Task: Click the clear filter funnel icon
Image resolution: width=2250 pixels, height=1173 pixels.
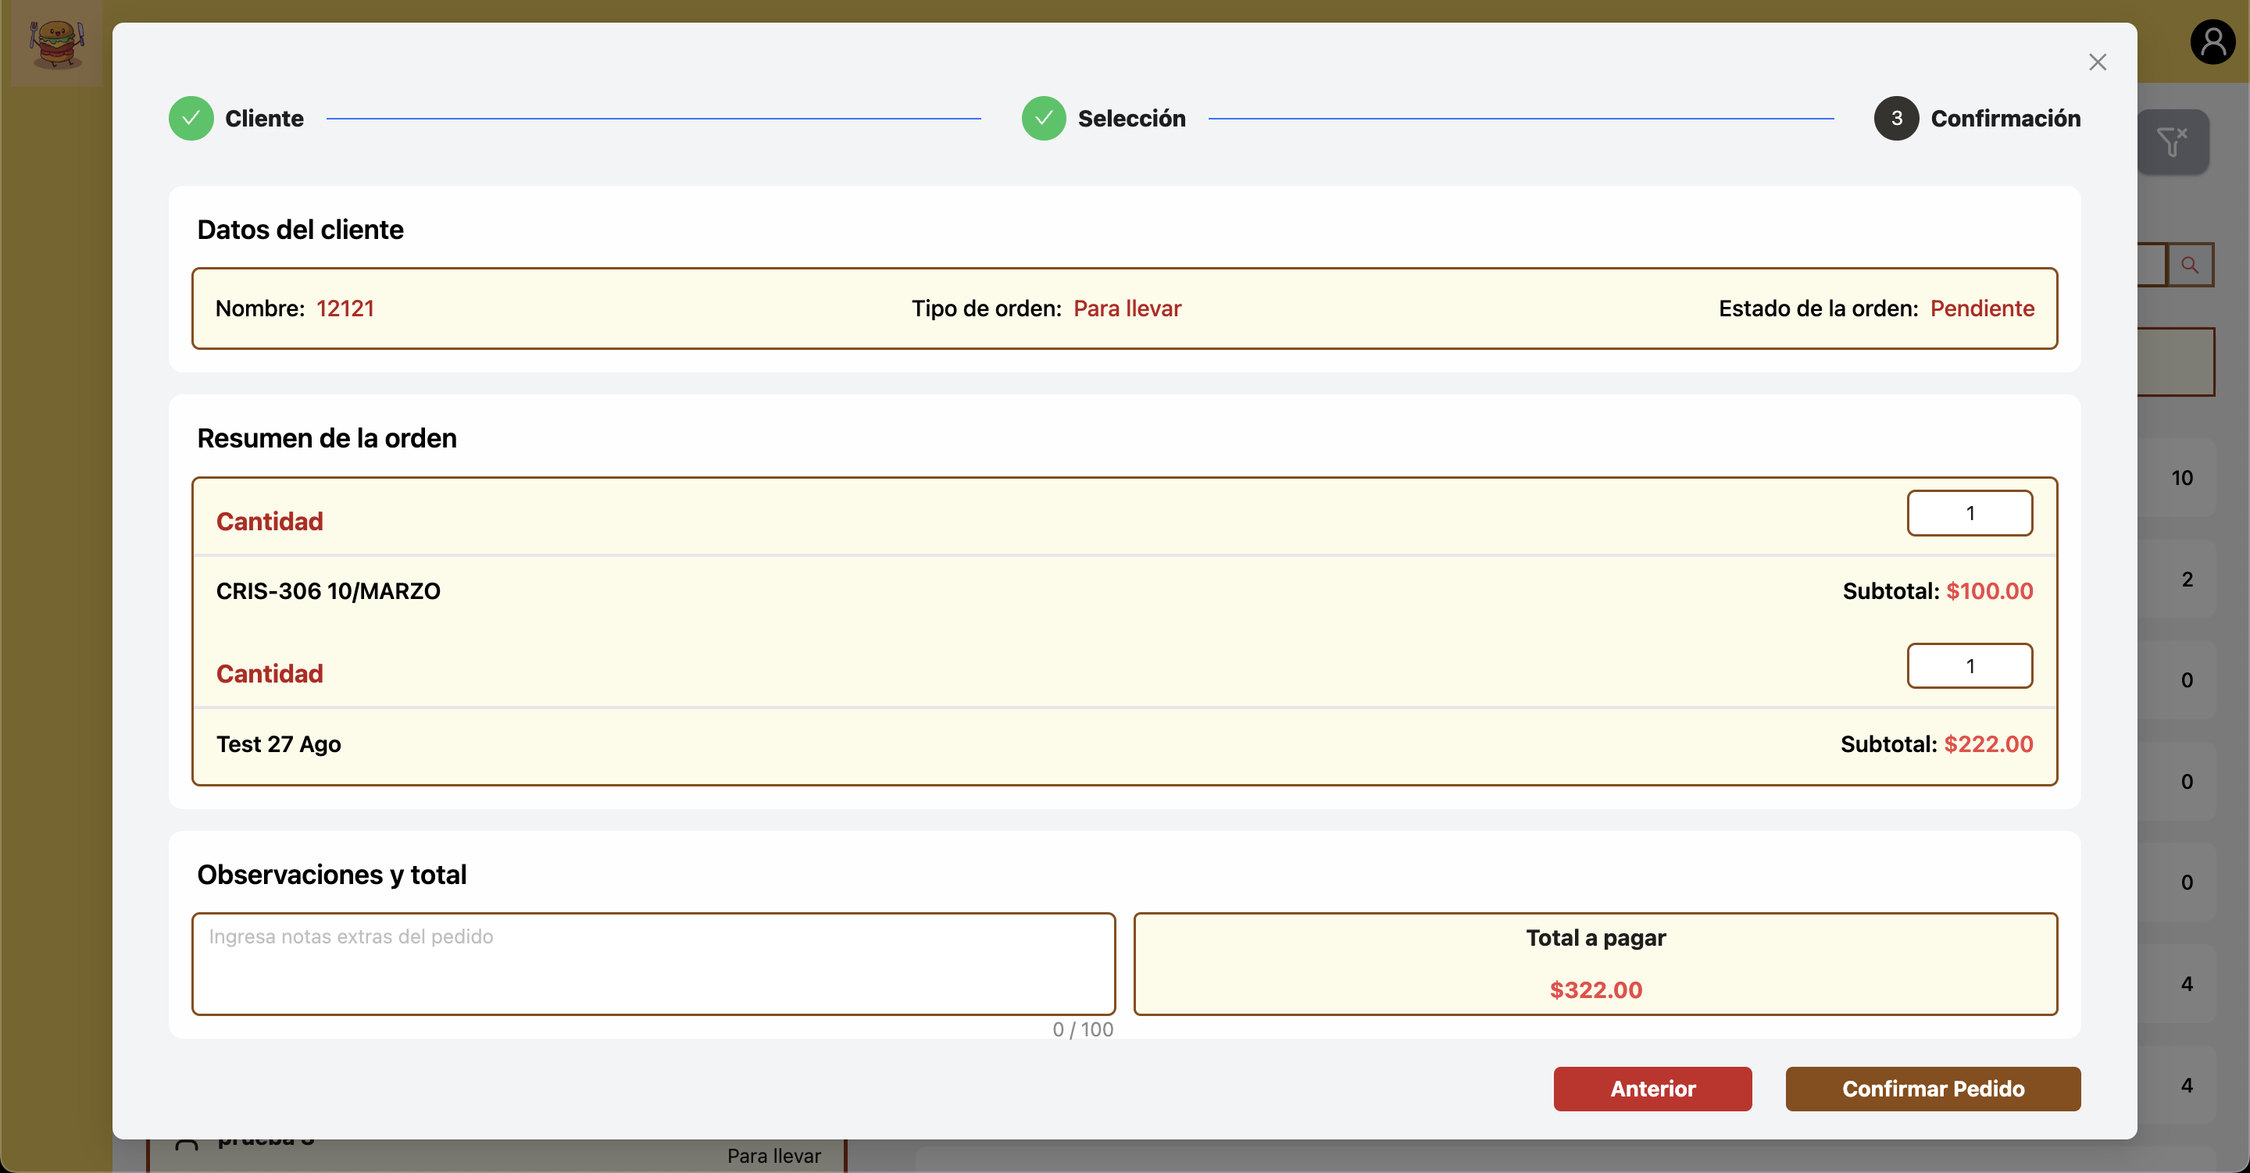Action: point(2172,141)
